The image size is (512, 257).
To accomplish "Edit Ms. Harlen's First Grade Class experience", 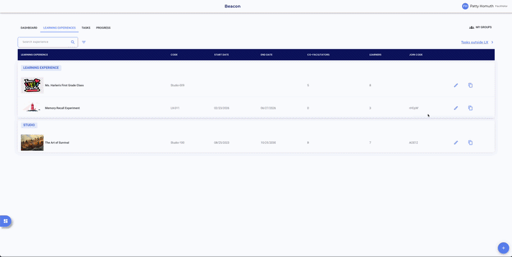I will pos(456,85).
